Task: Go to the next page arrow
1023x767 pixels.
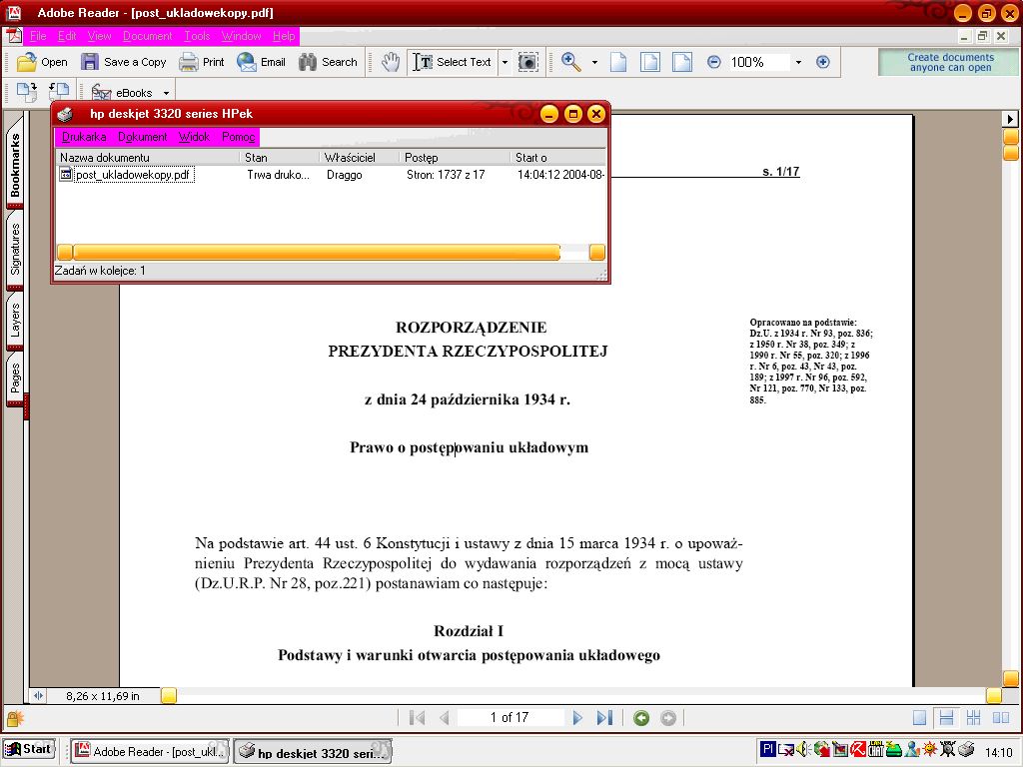Action: [577, 718]
